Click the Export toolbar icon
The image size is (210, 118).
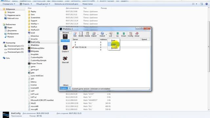[x=94, y=34]
